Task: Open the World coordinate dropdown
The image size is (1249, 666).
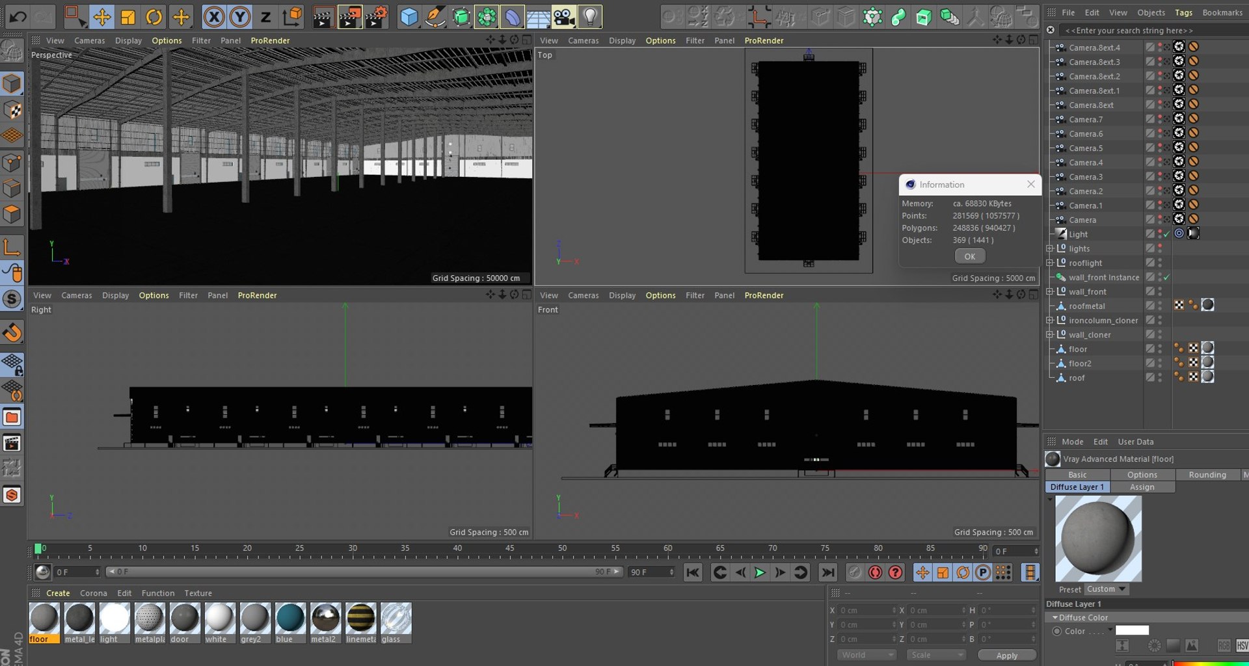Action: 867,655
